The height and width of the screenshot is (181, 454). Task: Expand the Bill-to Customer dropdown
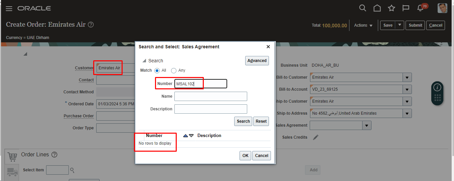pos(407,77)
